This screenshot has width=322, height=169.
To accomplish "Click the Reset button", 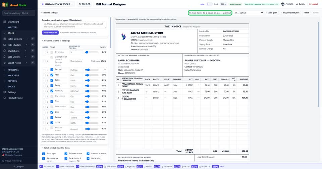I will (306, 13).
